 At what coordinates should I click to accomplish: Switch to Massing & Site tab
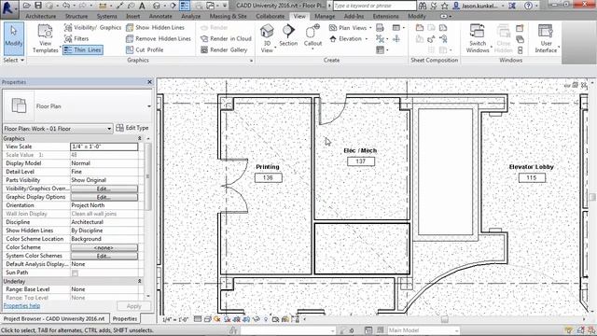click(x=228, y=17)
